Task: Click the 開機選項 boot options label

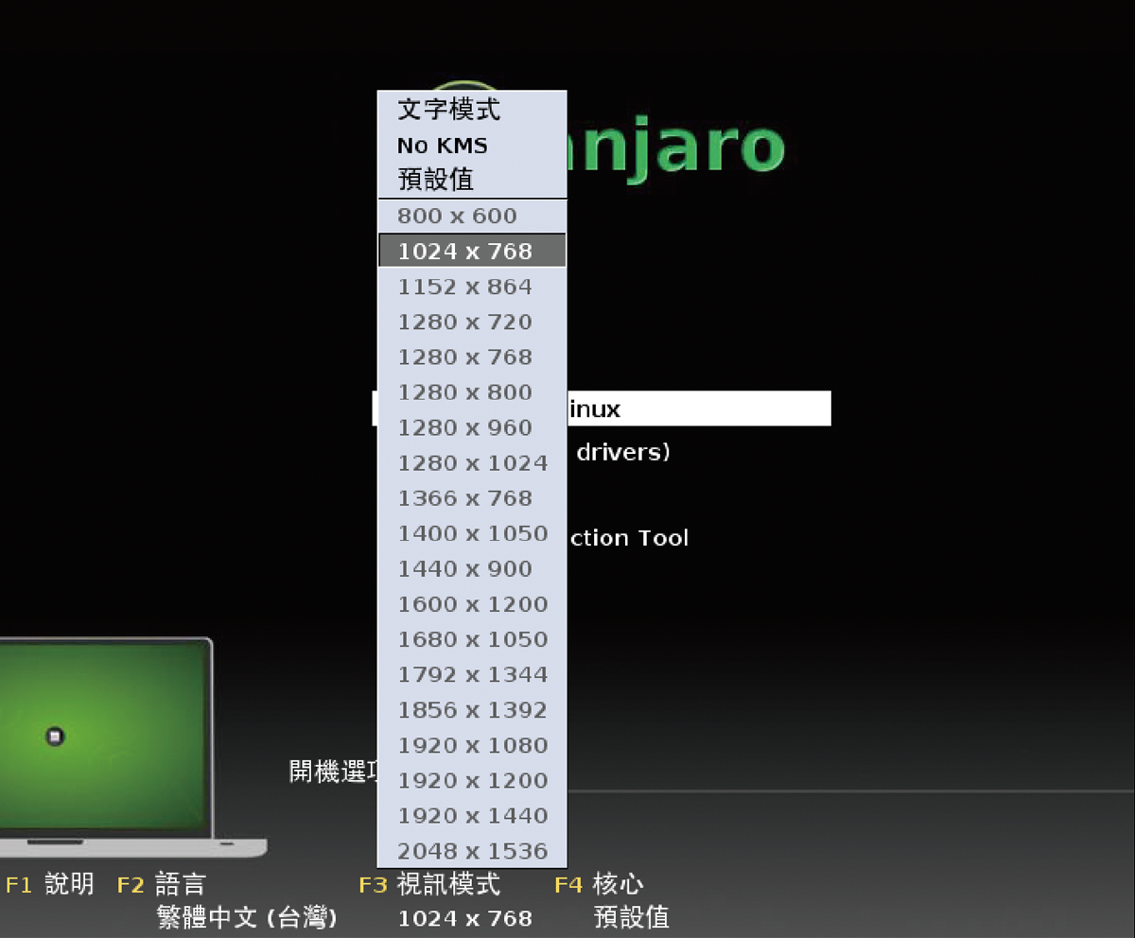Action: 333,771
